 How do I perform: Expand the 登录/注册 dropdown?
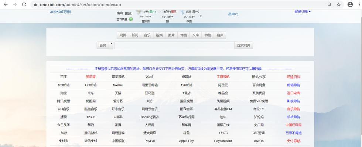[x=303, y=11]
